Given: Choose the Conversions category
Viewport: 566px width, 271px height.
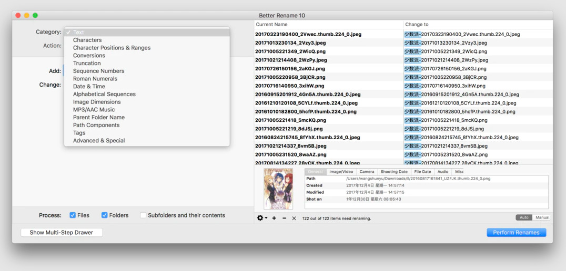Looking at the screenshot, I should click(147, 56).
